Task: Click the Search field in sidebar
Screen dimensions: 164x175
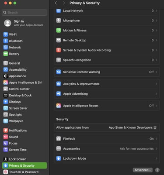Action: [x=24, y=13]
